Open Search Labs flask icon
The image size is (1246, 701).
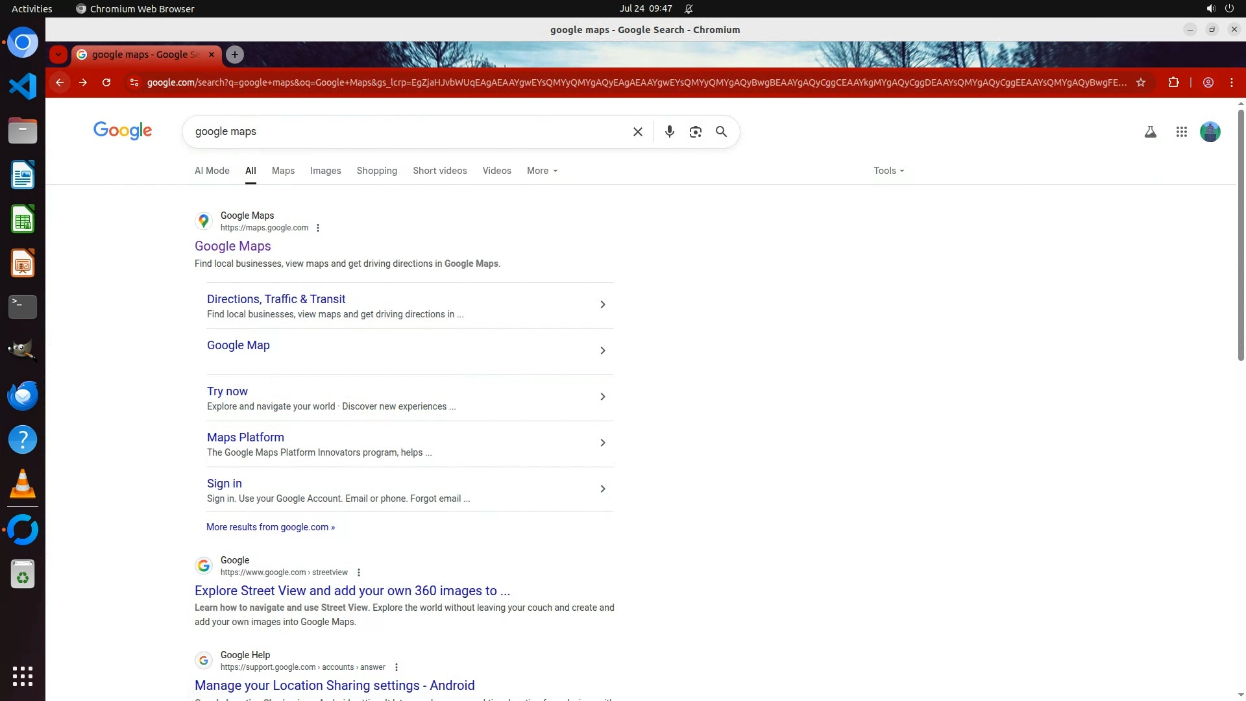click(x=1150, y=132)
